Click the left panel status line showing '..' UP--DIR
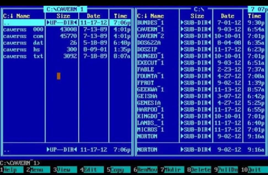Image resolution: width=268 pixels, height=175 pixels. pyautogui.click(x=67, y=150)
